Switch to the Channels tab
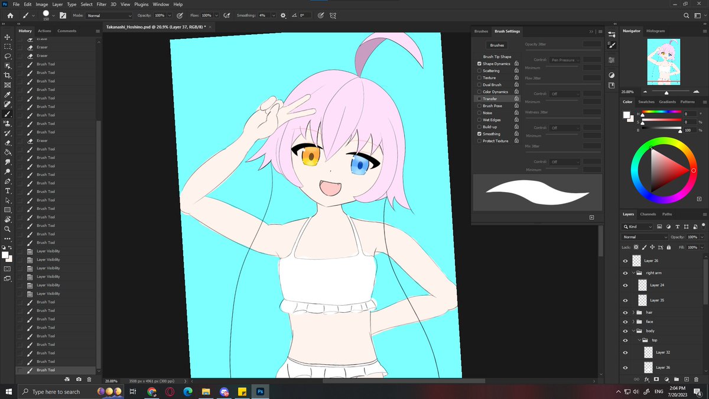 click(x=648, y=214)
